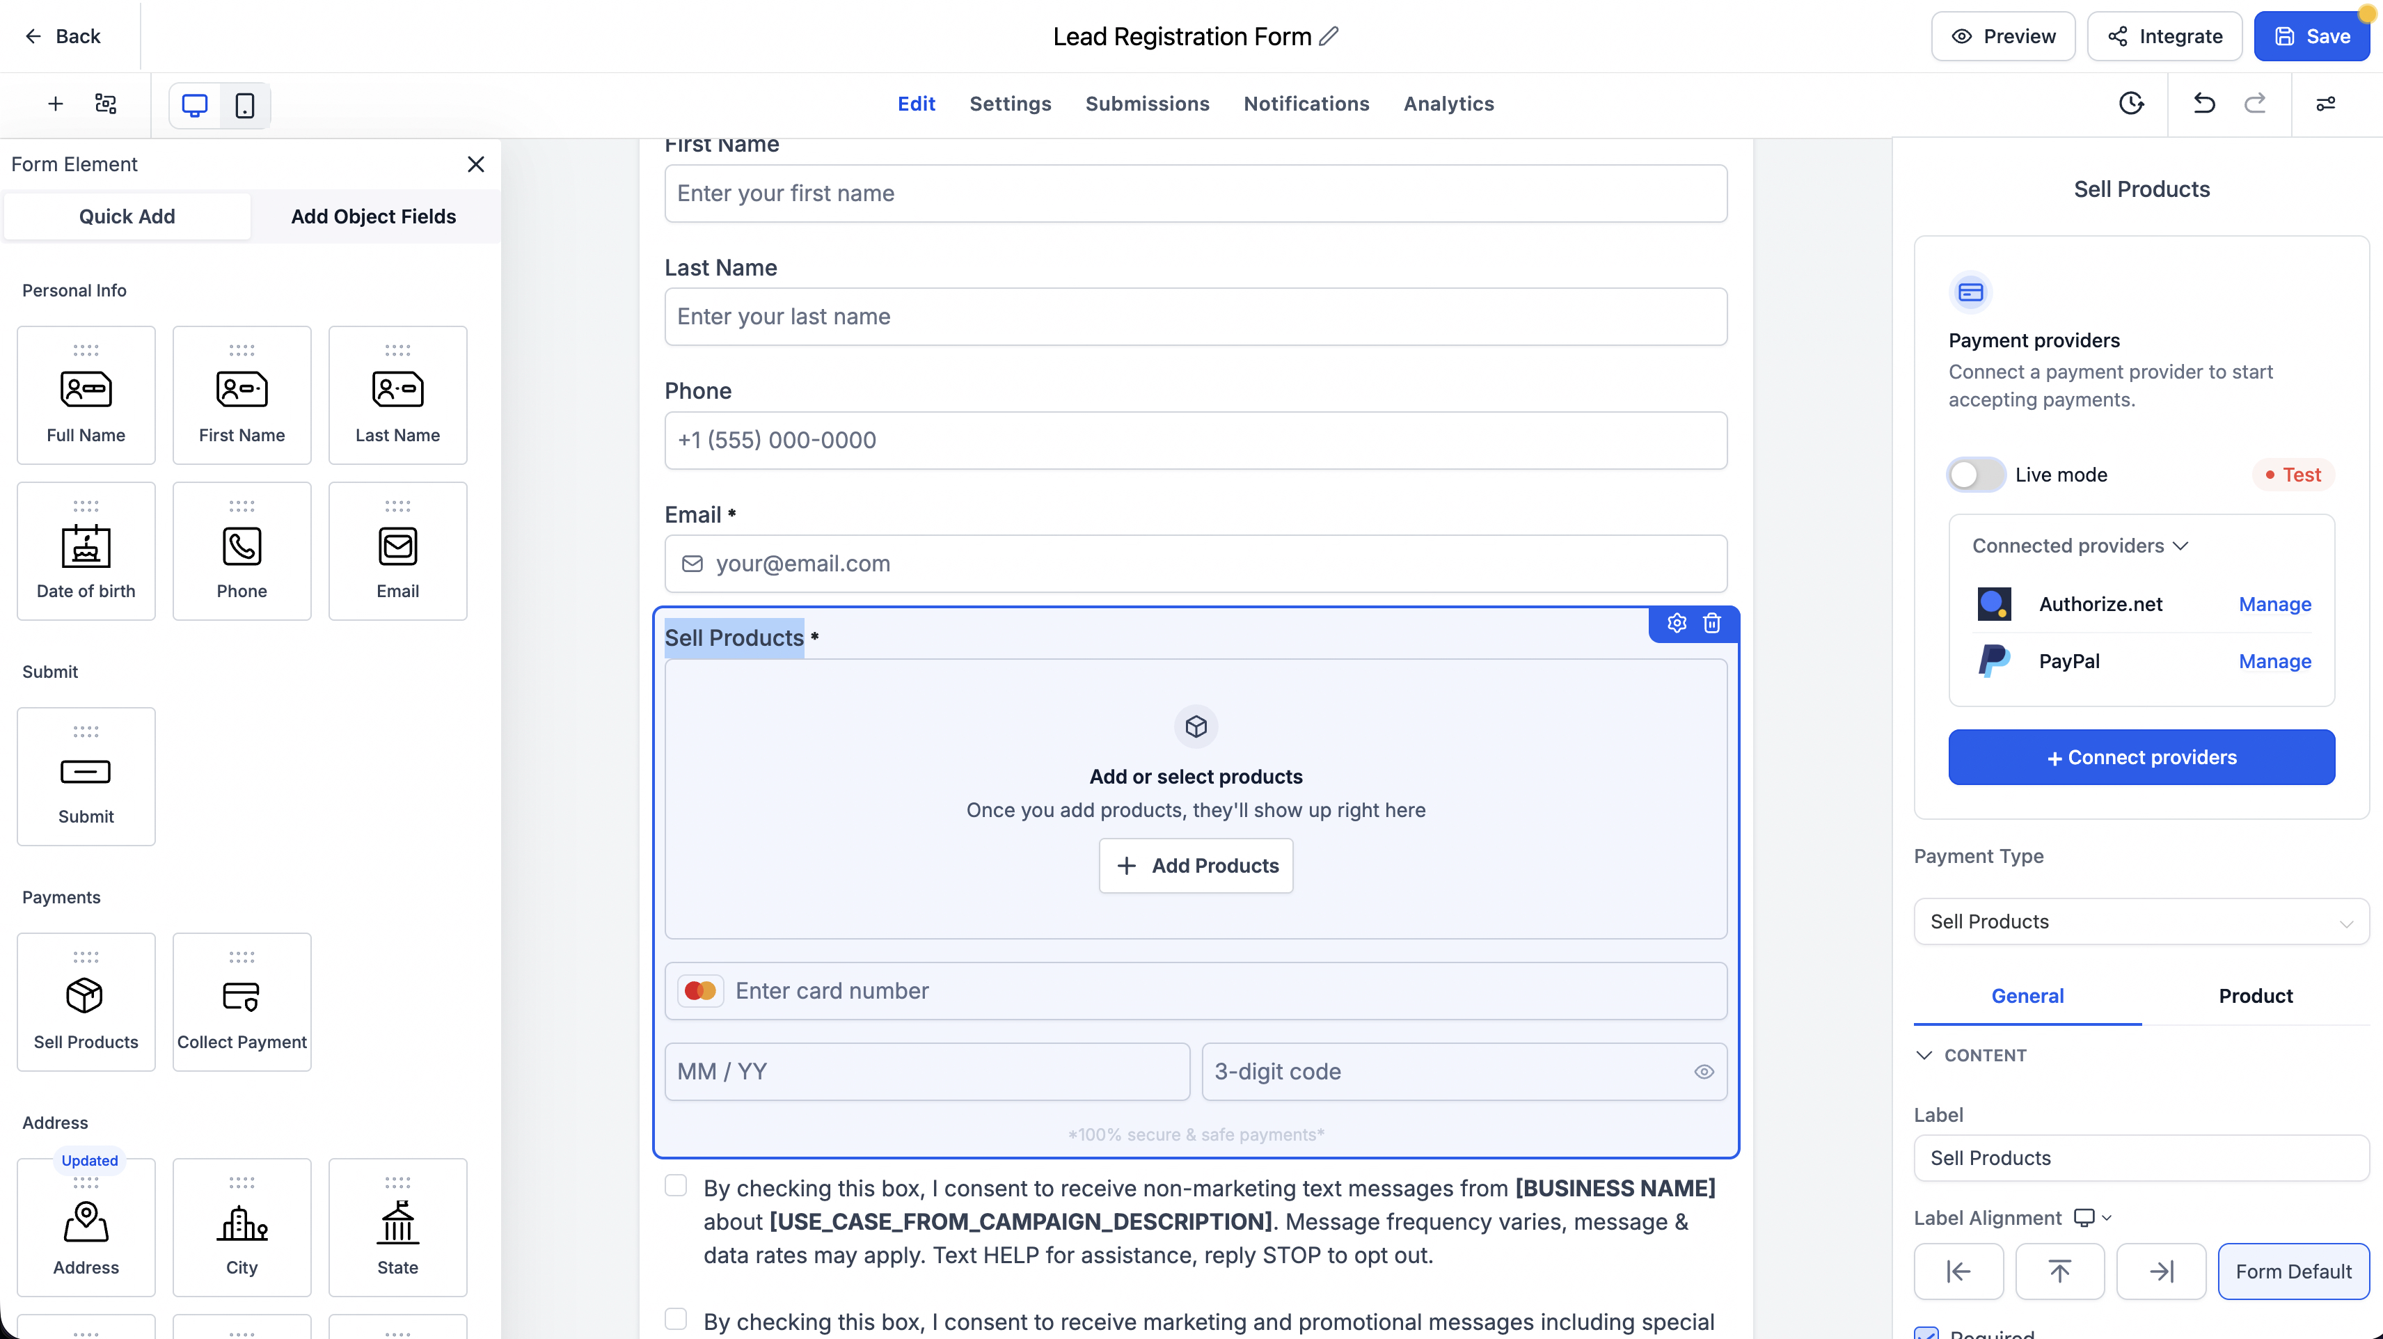
Task: Collapse the CONTENT section
Action: tap(1970, 1056)
